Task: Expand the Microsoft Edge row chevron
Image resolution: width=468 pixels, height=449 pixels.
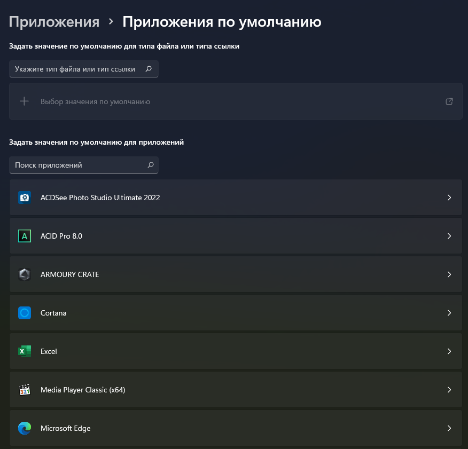Action: pyautogui.click(x=449, y=428)
